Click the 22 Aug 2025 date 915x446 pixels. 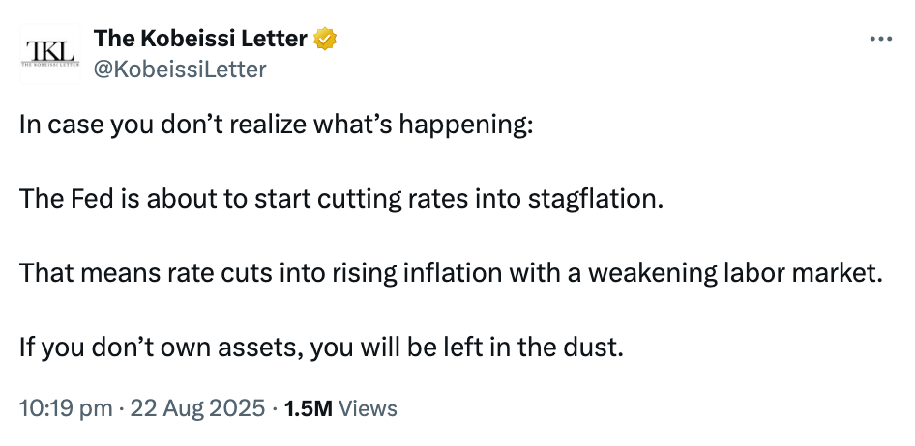point(197,408)
